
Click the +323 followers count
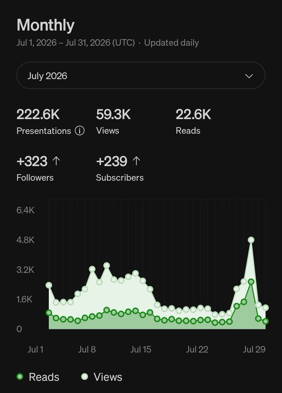click(x=32, y=161)
